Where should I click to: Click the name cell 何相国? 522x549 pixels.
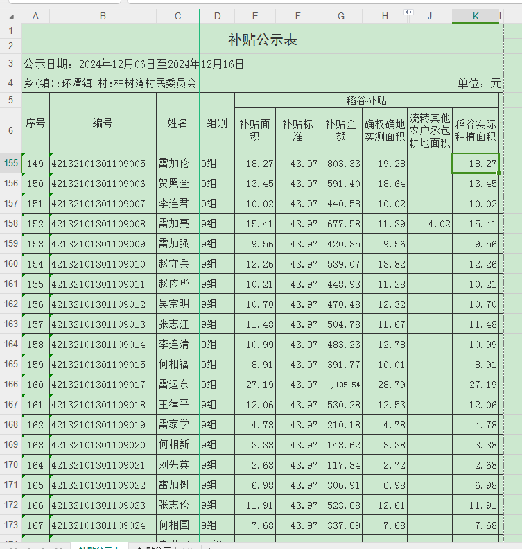177,525
